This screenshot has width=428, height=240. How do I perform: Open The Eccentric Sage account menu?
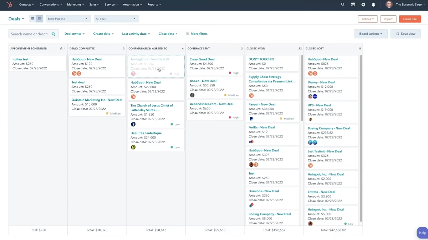pyautogui.click(x=410, y=5)
